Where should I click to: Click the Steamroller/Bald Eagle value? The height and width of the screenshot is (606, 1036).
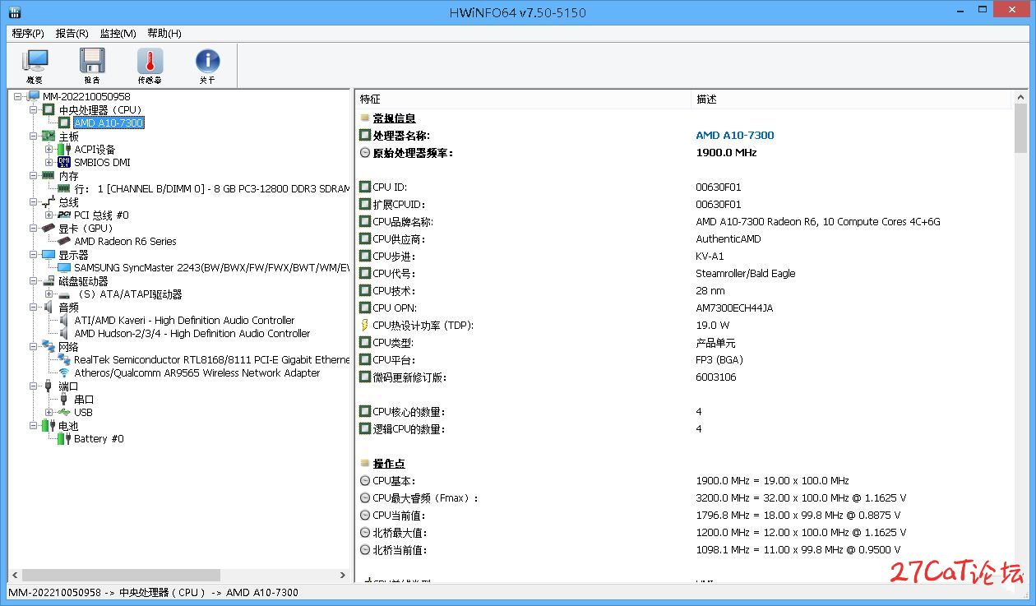point(746,273)
